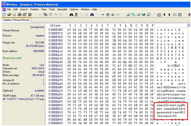Click the camera snapshot icon
This screenshot has height=126, width=191.
click(175, 15)
